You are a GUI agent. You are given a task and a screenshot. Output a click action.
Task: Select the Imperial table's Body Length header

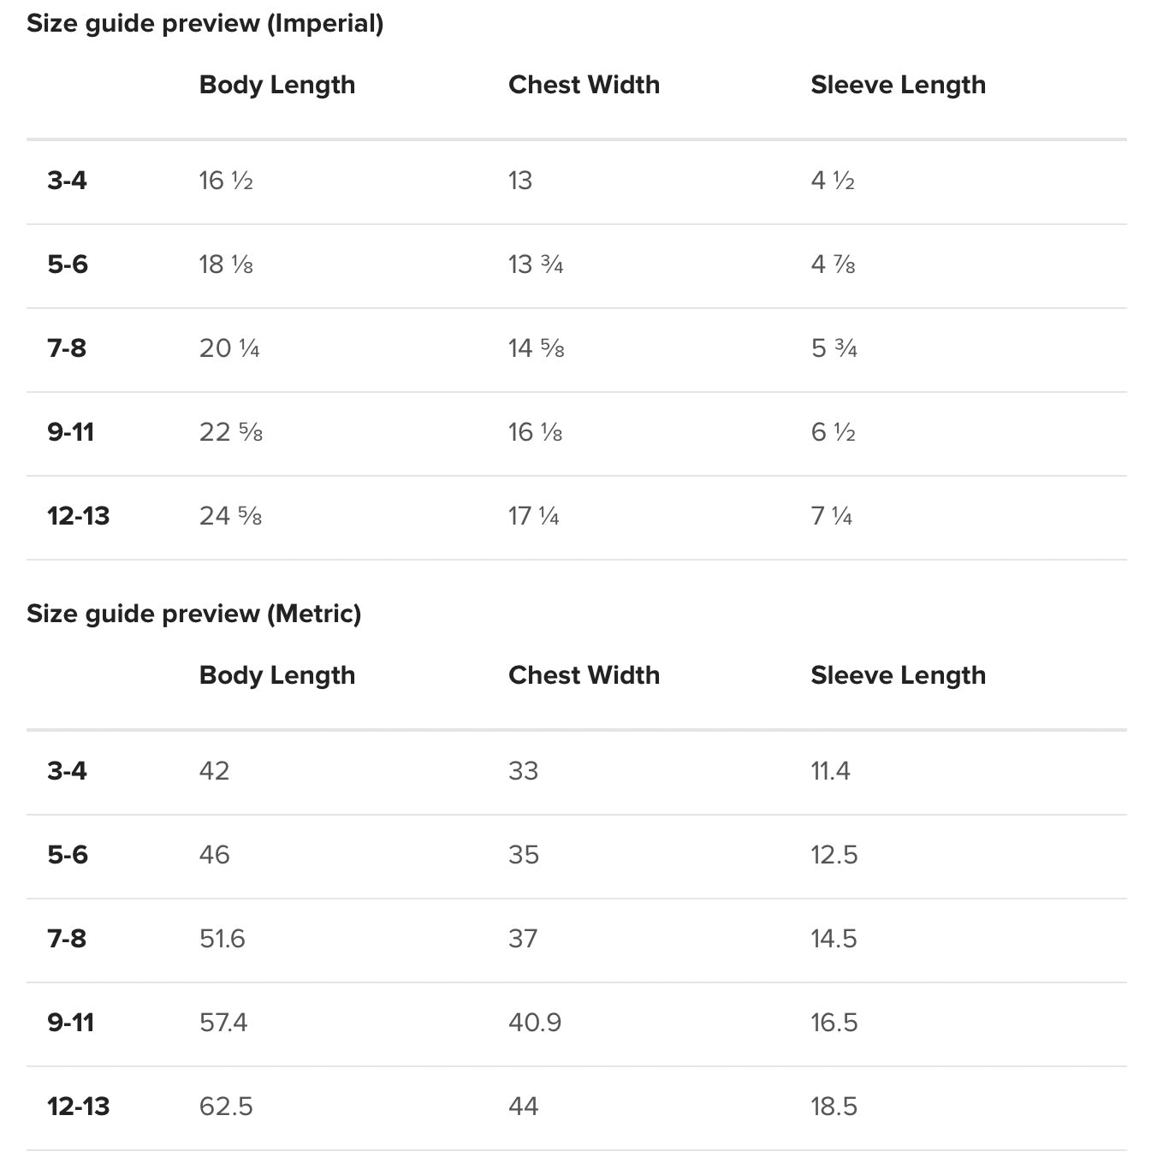(x=276, y=85)
